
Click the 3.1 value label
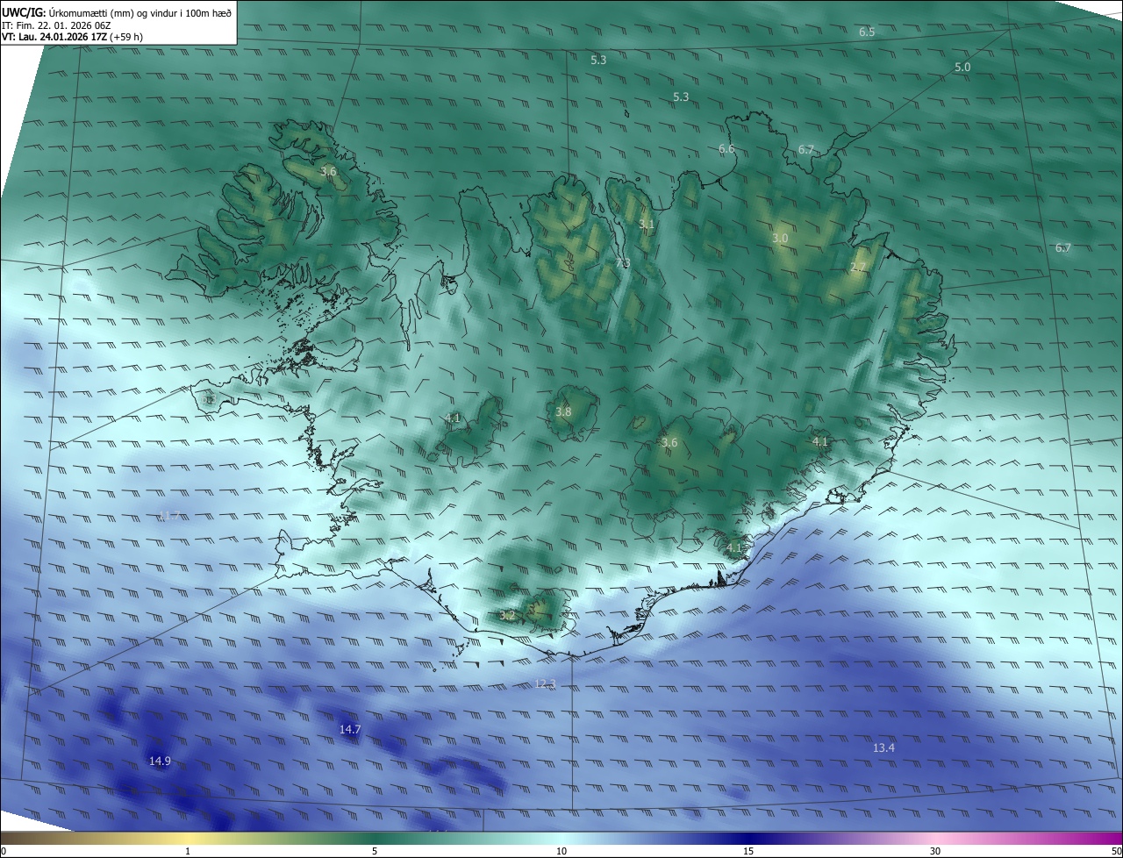647,225
